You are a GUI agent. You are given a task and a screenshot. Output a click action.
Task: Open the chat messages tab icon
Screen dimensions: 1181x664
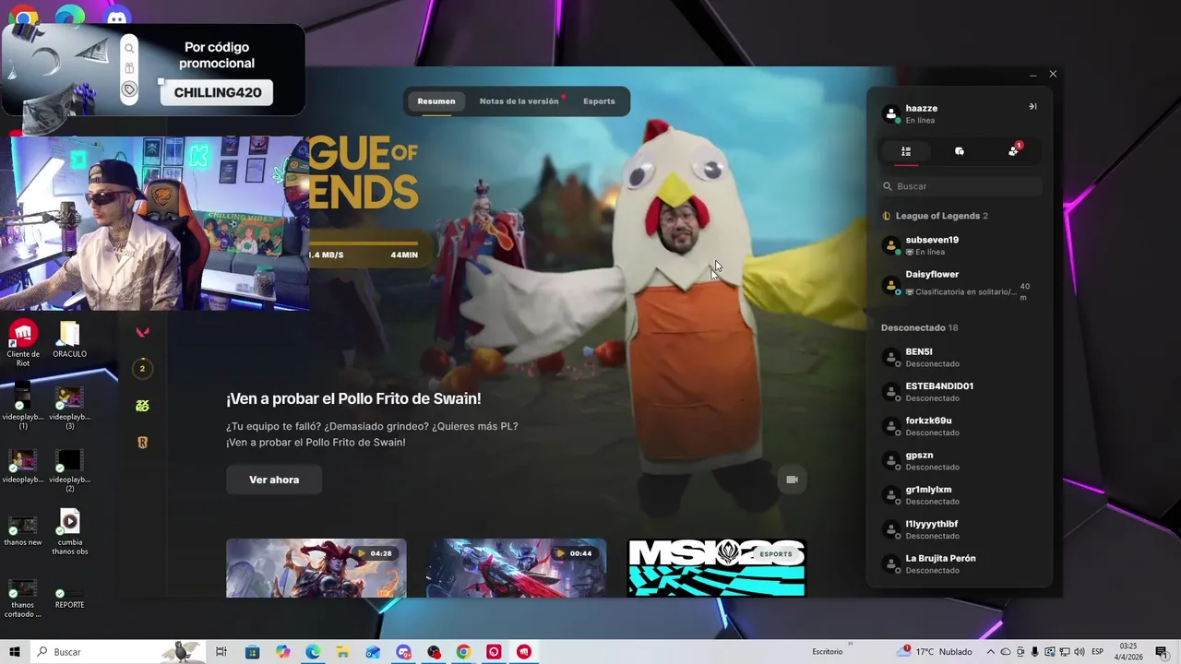[x=960, y=151]
